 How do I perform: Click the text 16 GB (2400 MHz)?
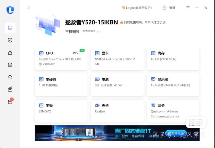tap(163, 59)
